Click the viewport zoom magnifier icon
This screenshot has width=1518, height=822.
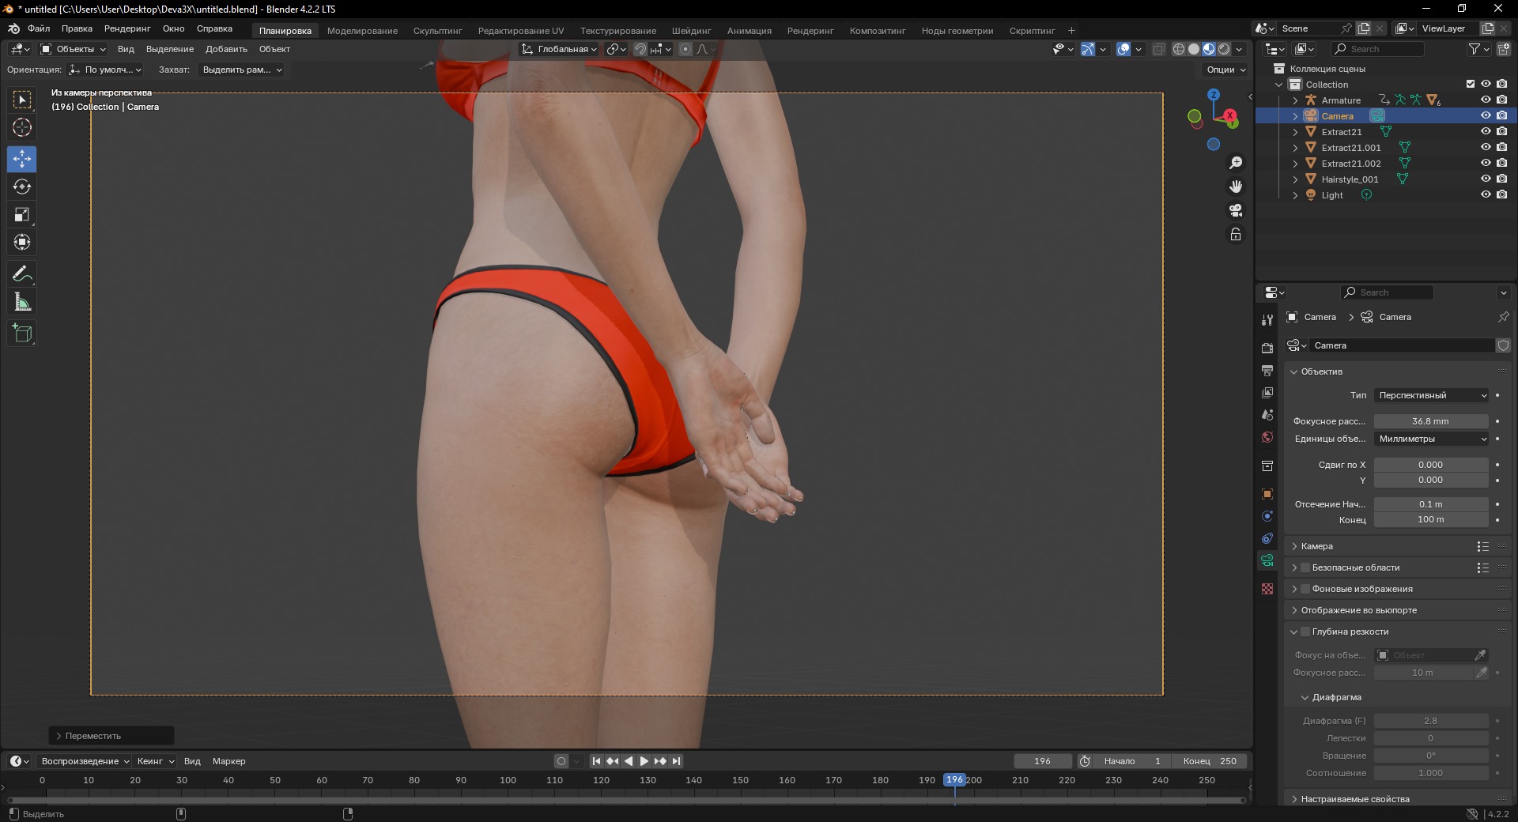(1236, 163)
